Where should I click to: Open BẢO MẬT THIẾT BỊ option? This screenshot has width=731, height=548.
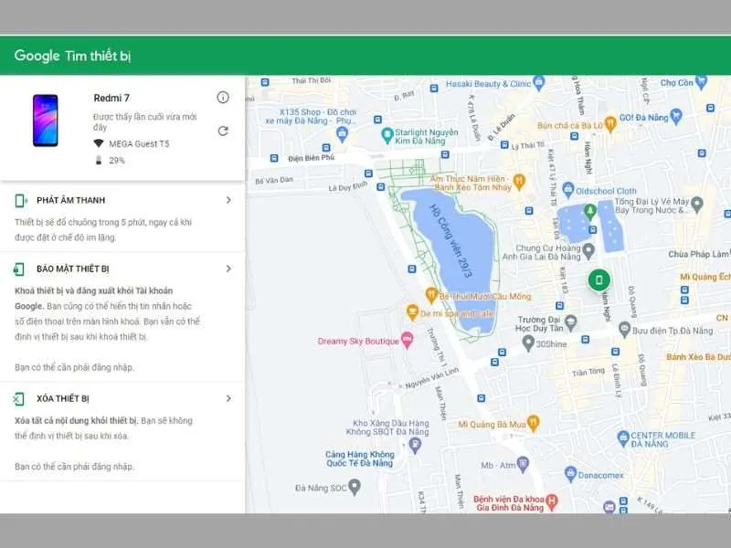click(x=122, y=317)
